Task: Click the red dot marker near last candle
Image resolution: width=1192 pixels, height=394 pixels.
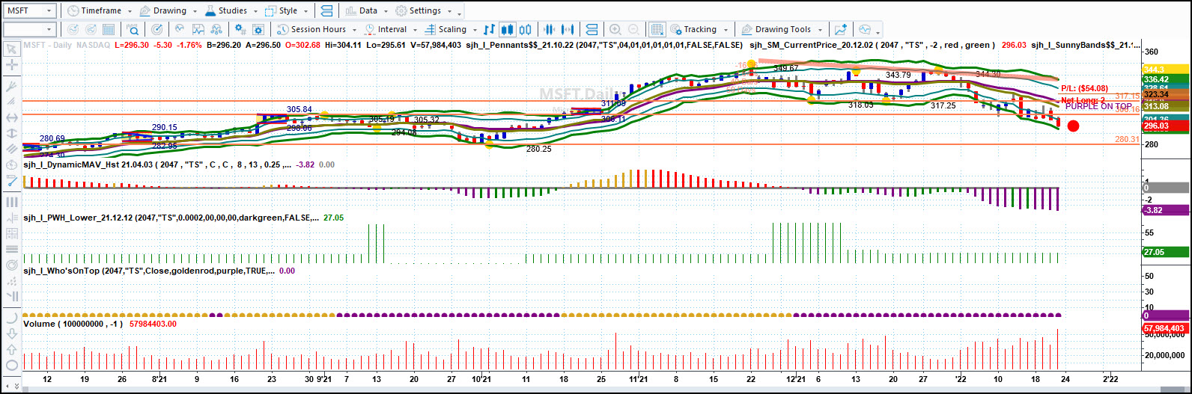Action: pos(1073,126)
